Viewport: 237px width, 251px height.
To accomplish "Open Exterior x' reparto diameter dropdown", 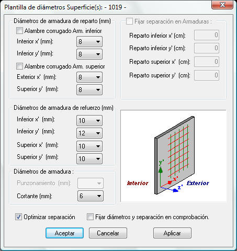I will pos(89,77).
